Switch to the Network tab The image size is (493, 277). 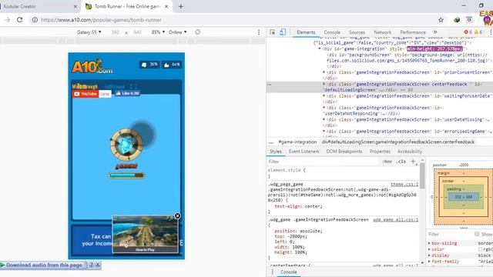click(382, 32)
